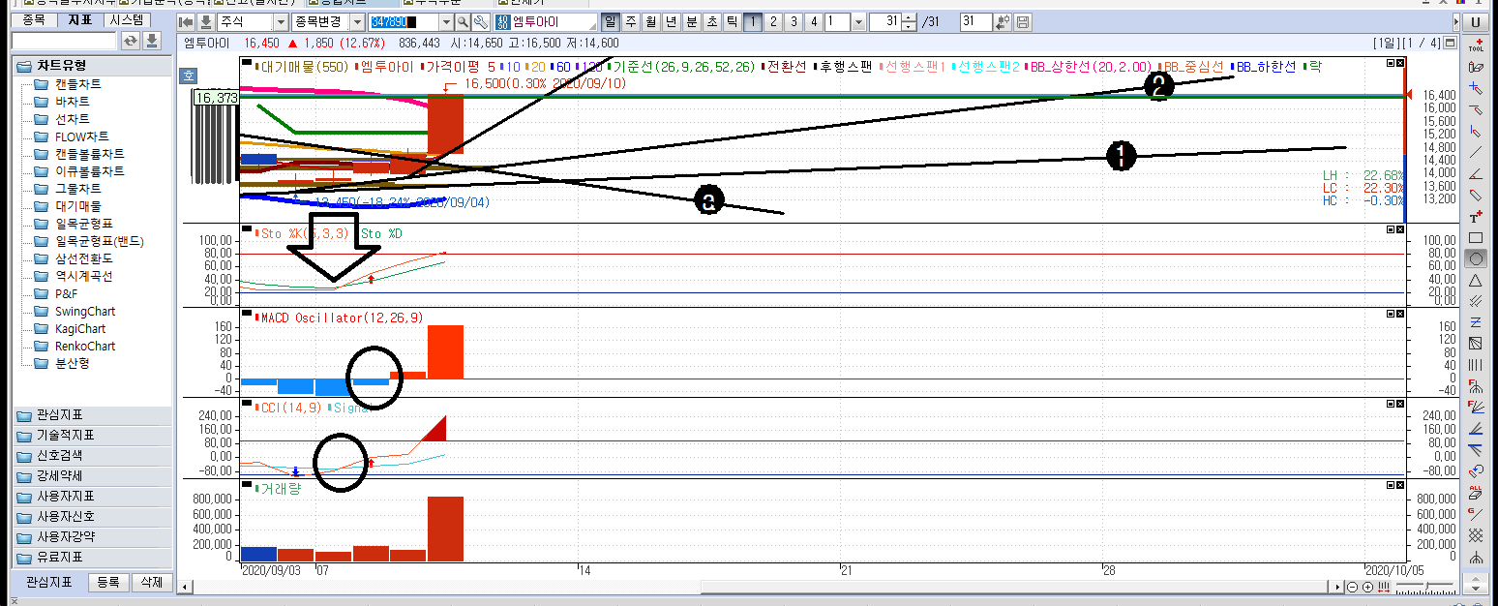Maximize the price chart pane icon
This screenshot has width=1498, height=606.
pos(1391,63)
